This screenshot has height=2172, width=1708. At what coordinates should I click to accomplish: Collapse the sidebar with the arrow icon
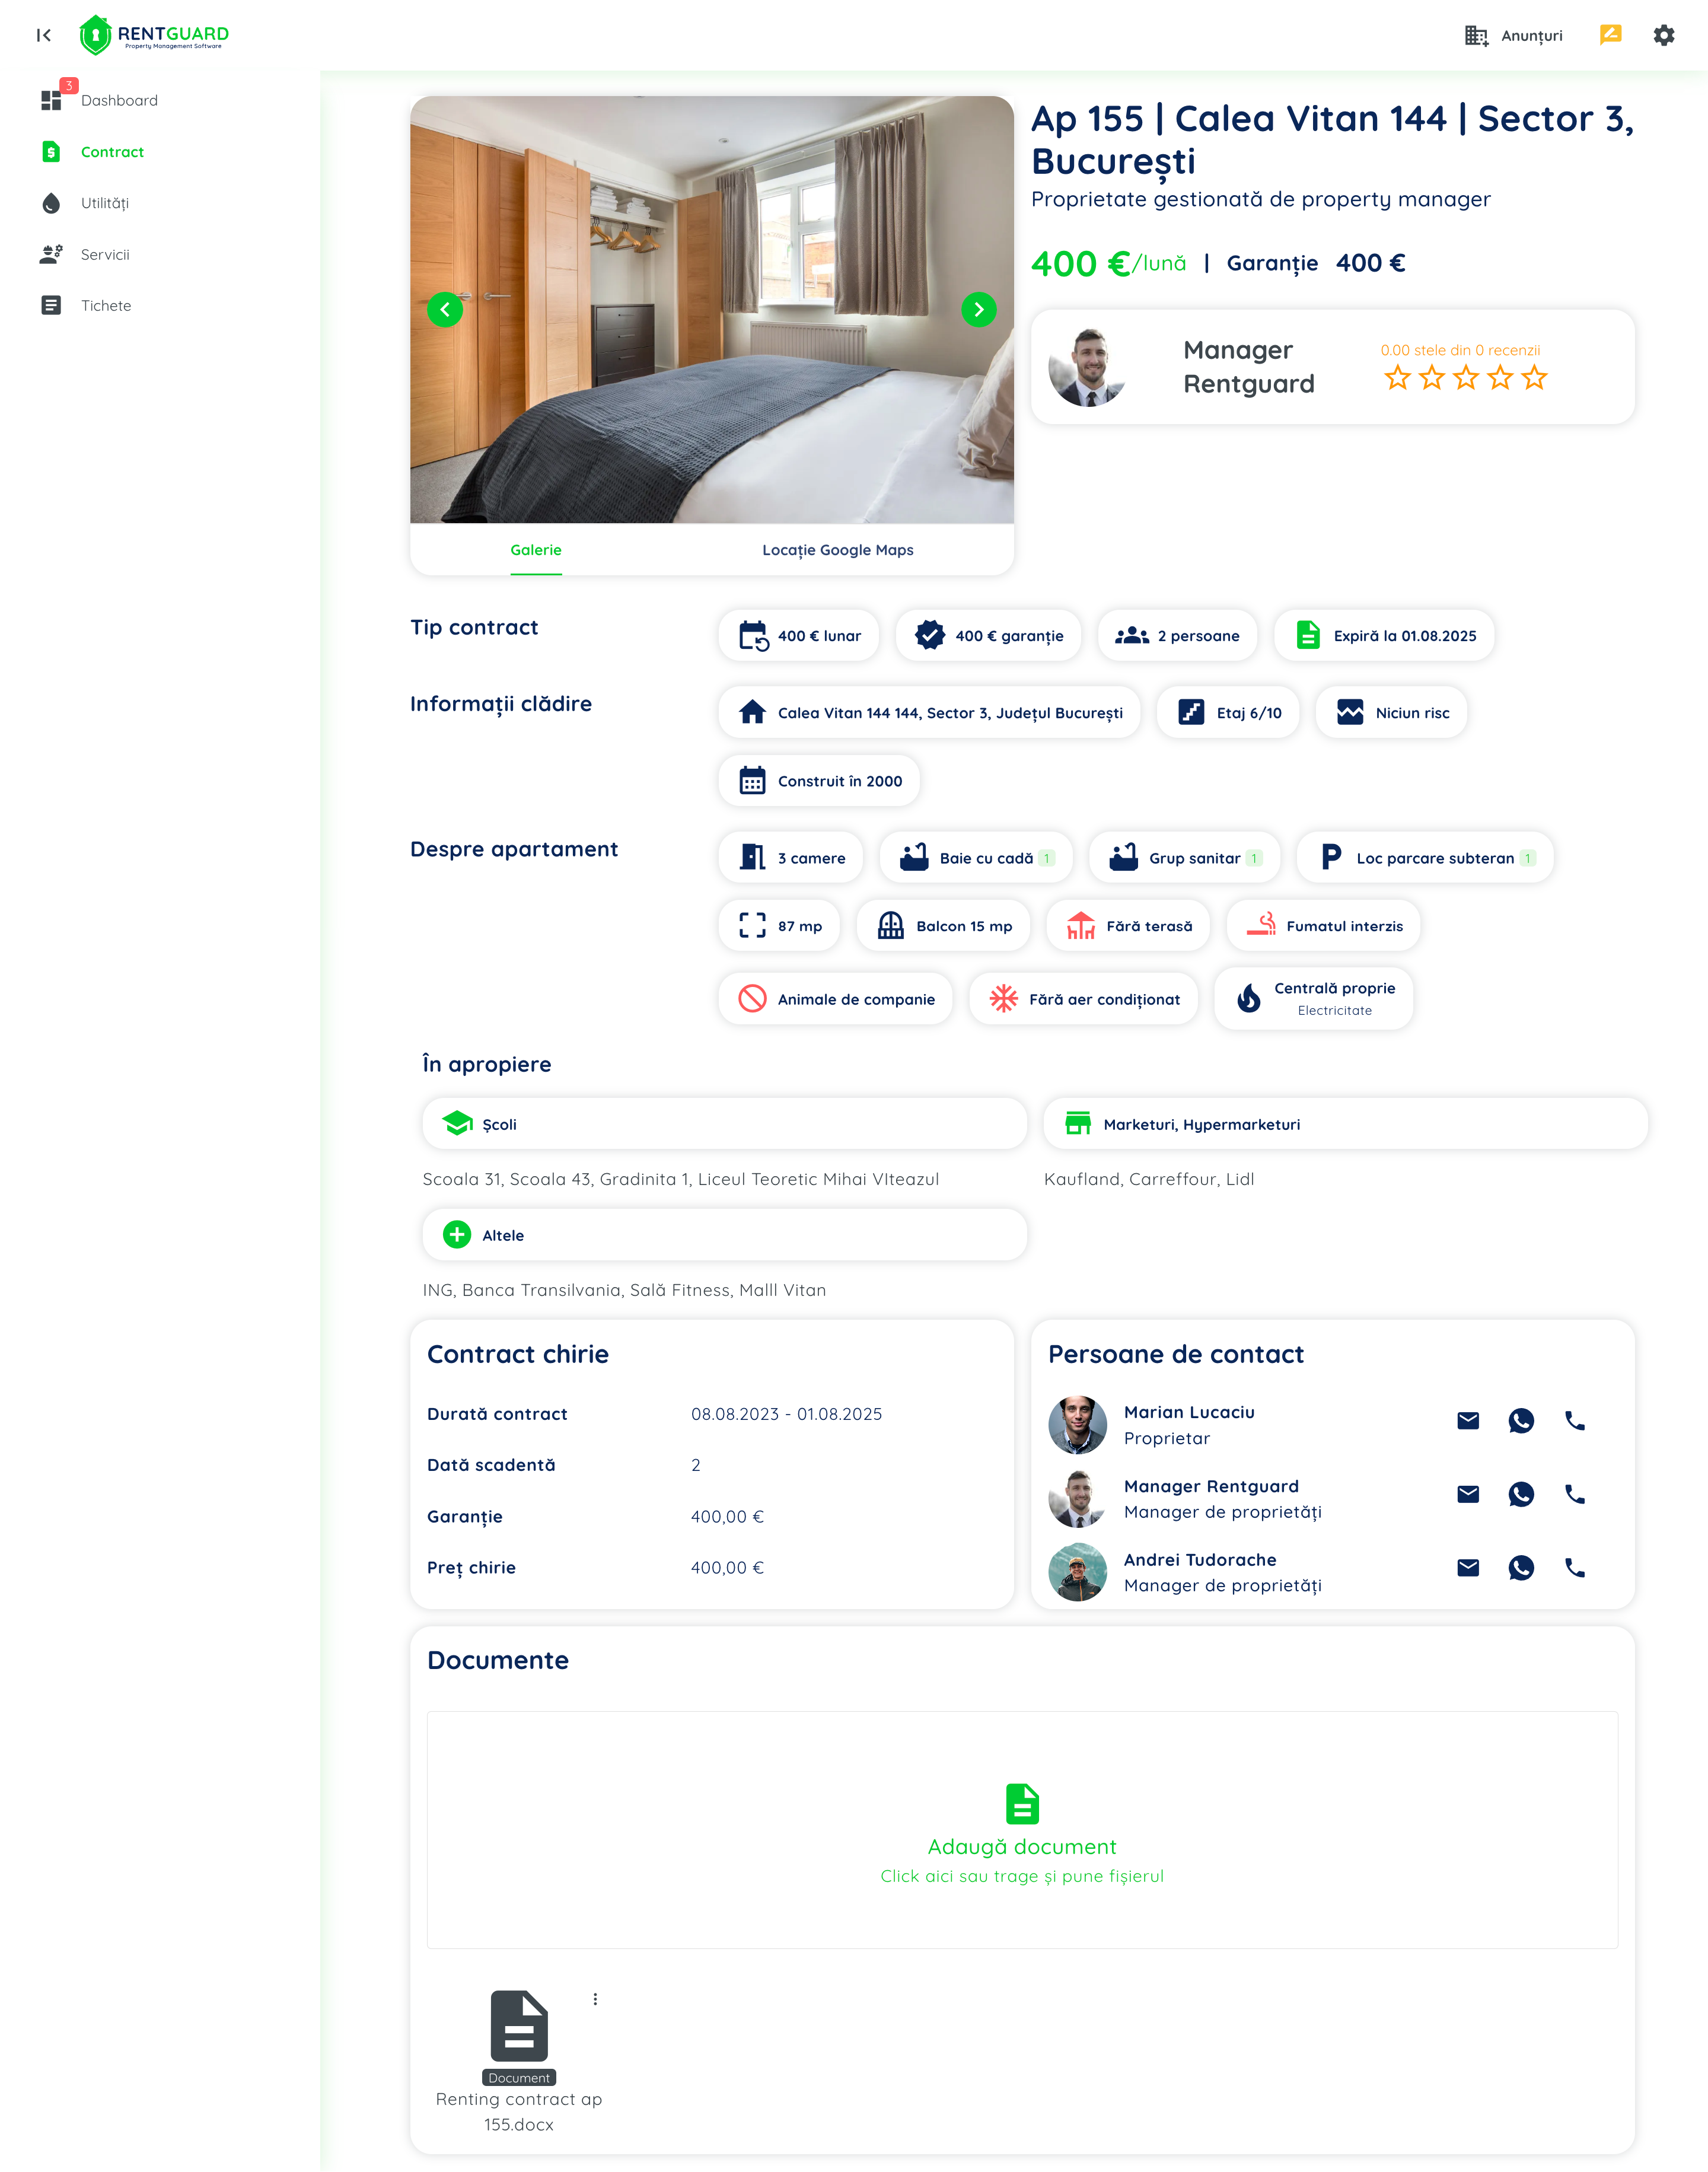(x=43, y=35)
